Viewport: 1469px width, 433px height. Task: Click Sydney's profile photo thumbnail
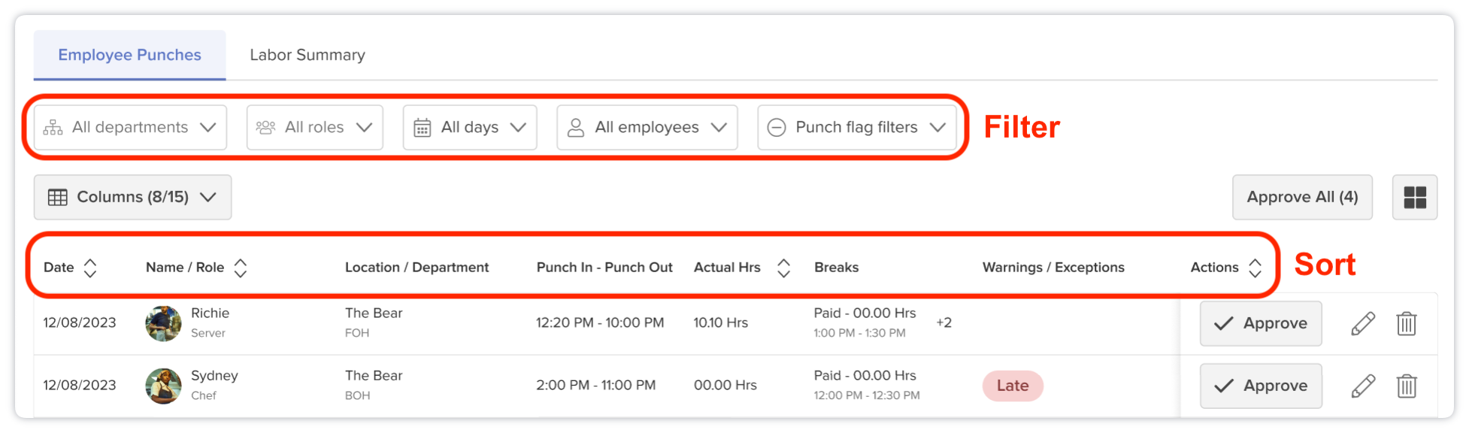[x=163, y=386]
